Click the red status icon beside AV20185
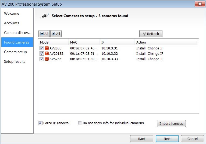The height and width of the screenshot is (144, 206). click(47, 54)
